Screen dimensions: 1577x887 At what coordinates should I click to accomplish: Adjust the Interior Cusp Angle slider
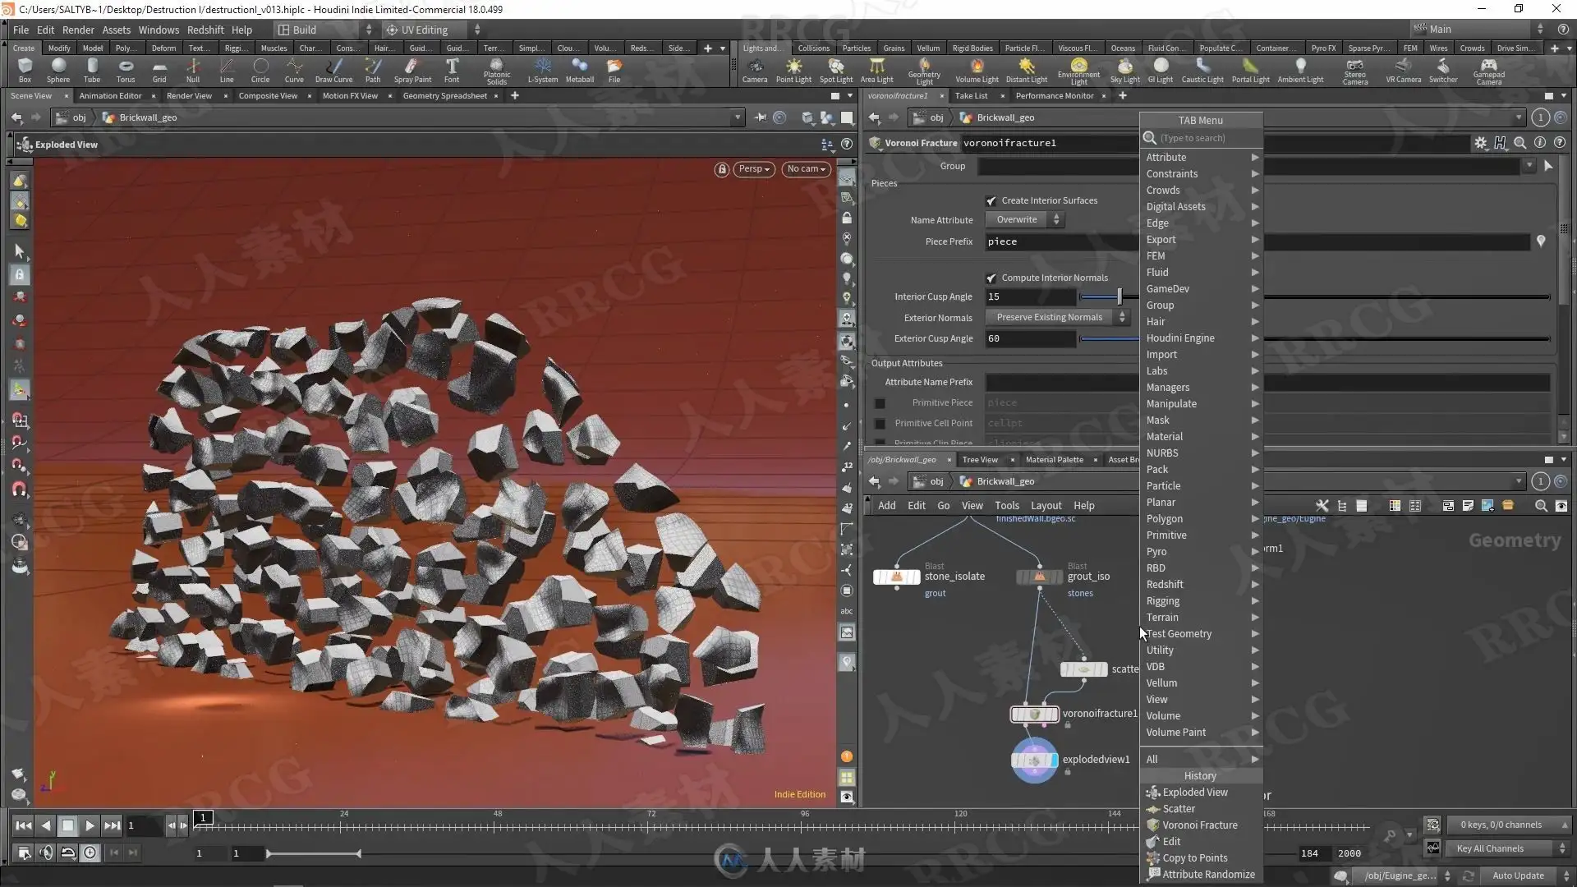(1118, 296)
